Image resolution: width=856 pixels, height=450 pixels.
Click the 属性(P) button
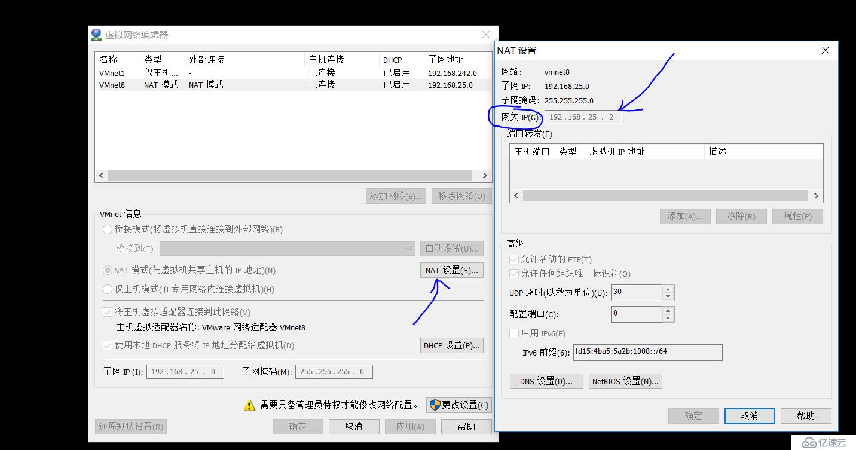[x=797, y=216]
